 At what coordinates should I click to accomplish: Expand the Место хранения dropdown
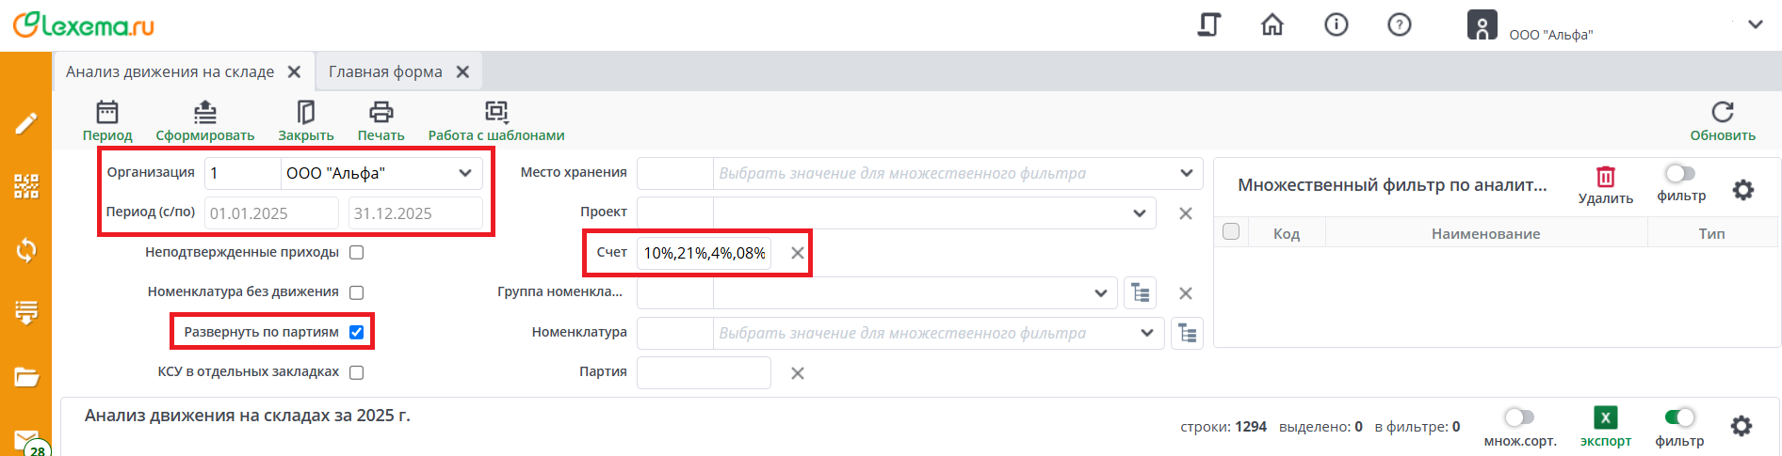coord(1186,173)
